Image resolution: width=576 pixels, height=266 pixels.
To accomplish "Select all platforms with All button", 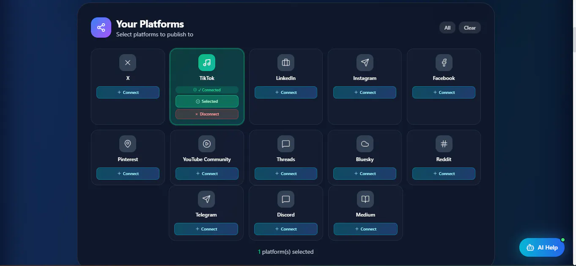I will click(447, 28).
